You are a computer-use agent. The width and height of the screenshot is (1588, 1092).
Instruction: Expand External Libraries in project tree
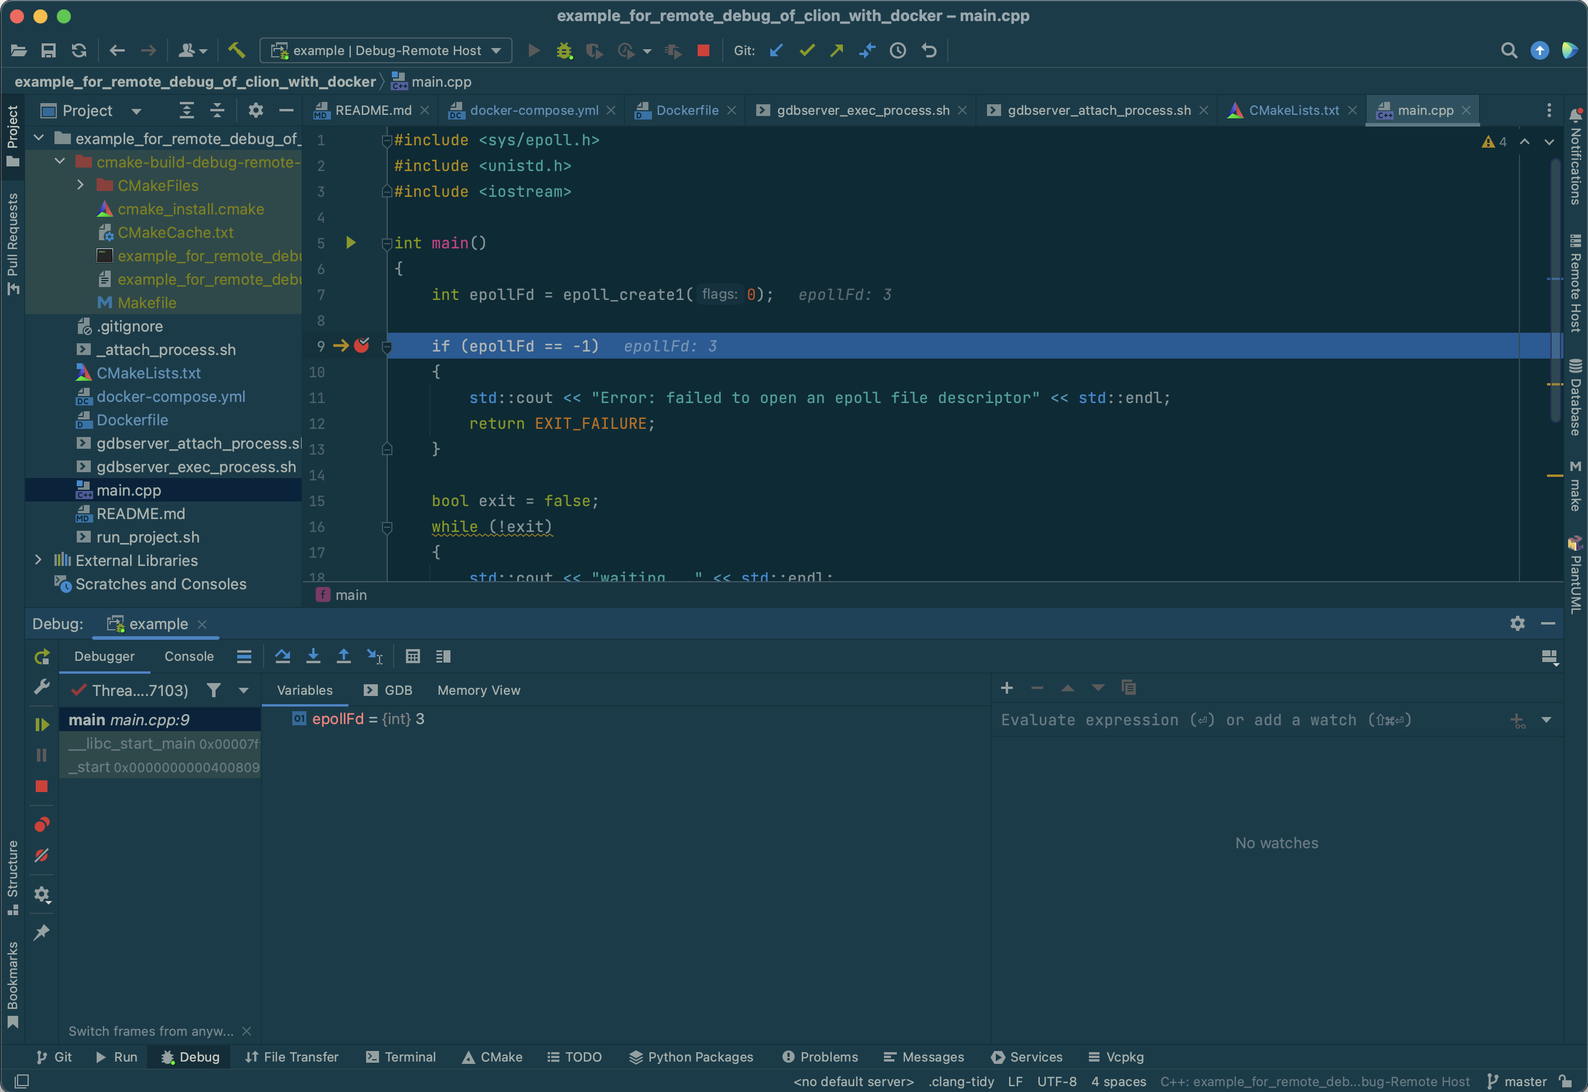point(38,561)
